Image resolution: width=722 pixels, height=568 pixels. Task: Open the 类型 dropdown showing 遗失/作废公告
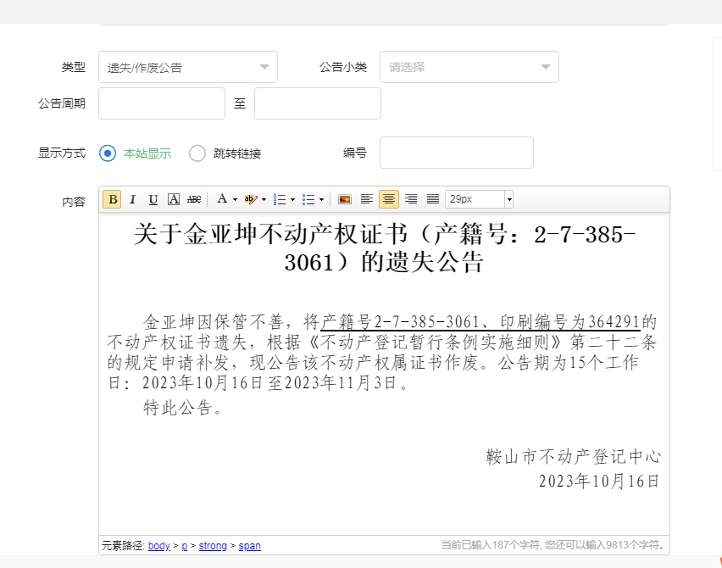point(188,67)
